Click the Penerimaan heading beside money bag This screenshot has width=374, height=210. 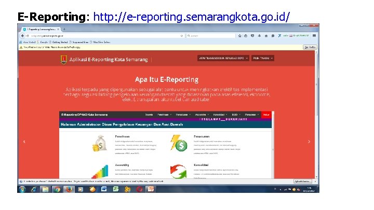pos(122,136)
